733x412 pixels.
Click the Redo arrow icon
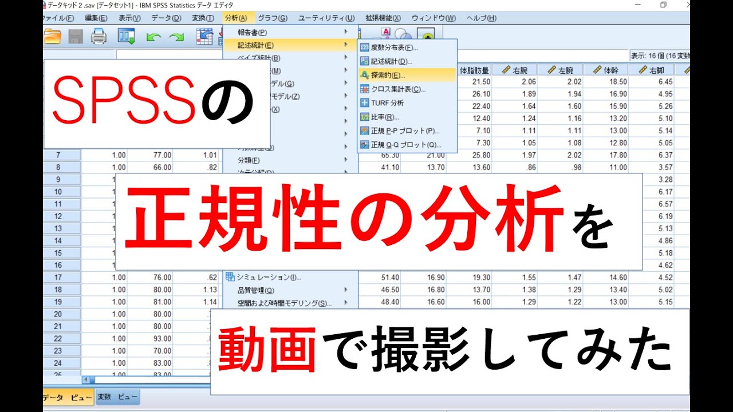176,37
